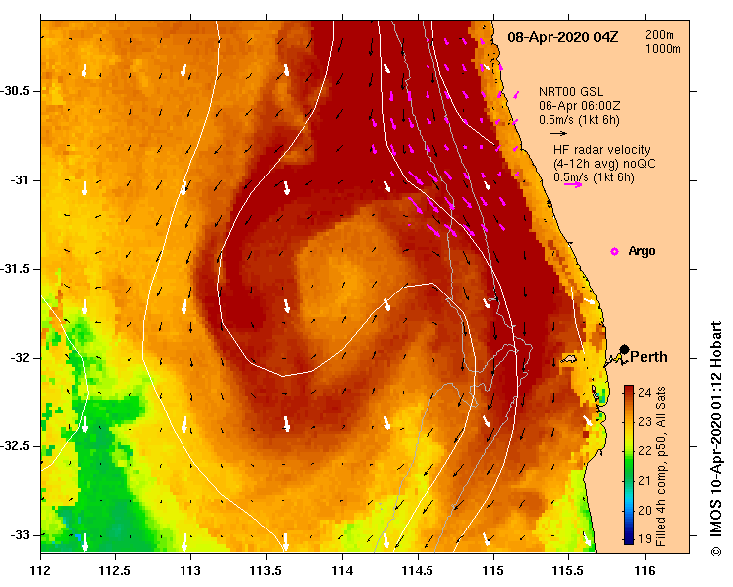Click the dark red top of the colorbar
Screen dimensions: 733x587
tap(629, 389)
